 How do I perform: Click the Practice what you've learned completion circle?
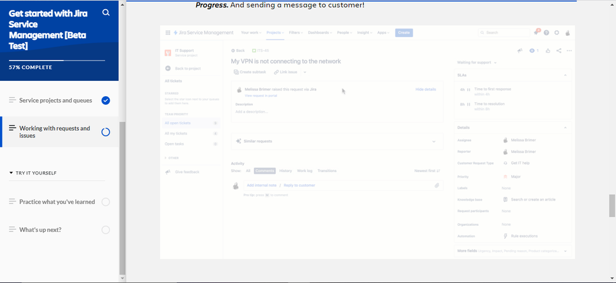(x=105, y=202)
